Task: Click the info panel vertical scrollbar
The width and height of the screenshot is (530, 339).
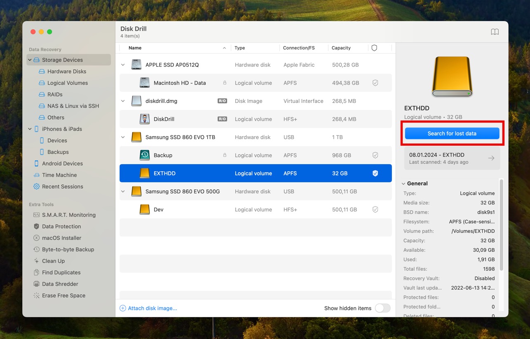Action: [x=501, y=225]
